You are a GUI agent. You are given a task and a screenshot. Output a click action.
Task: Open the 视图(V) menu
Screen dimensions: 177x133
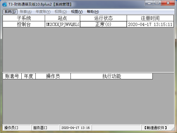tap(77, 12)
